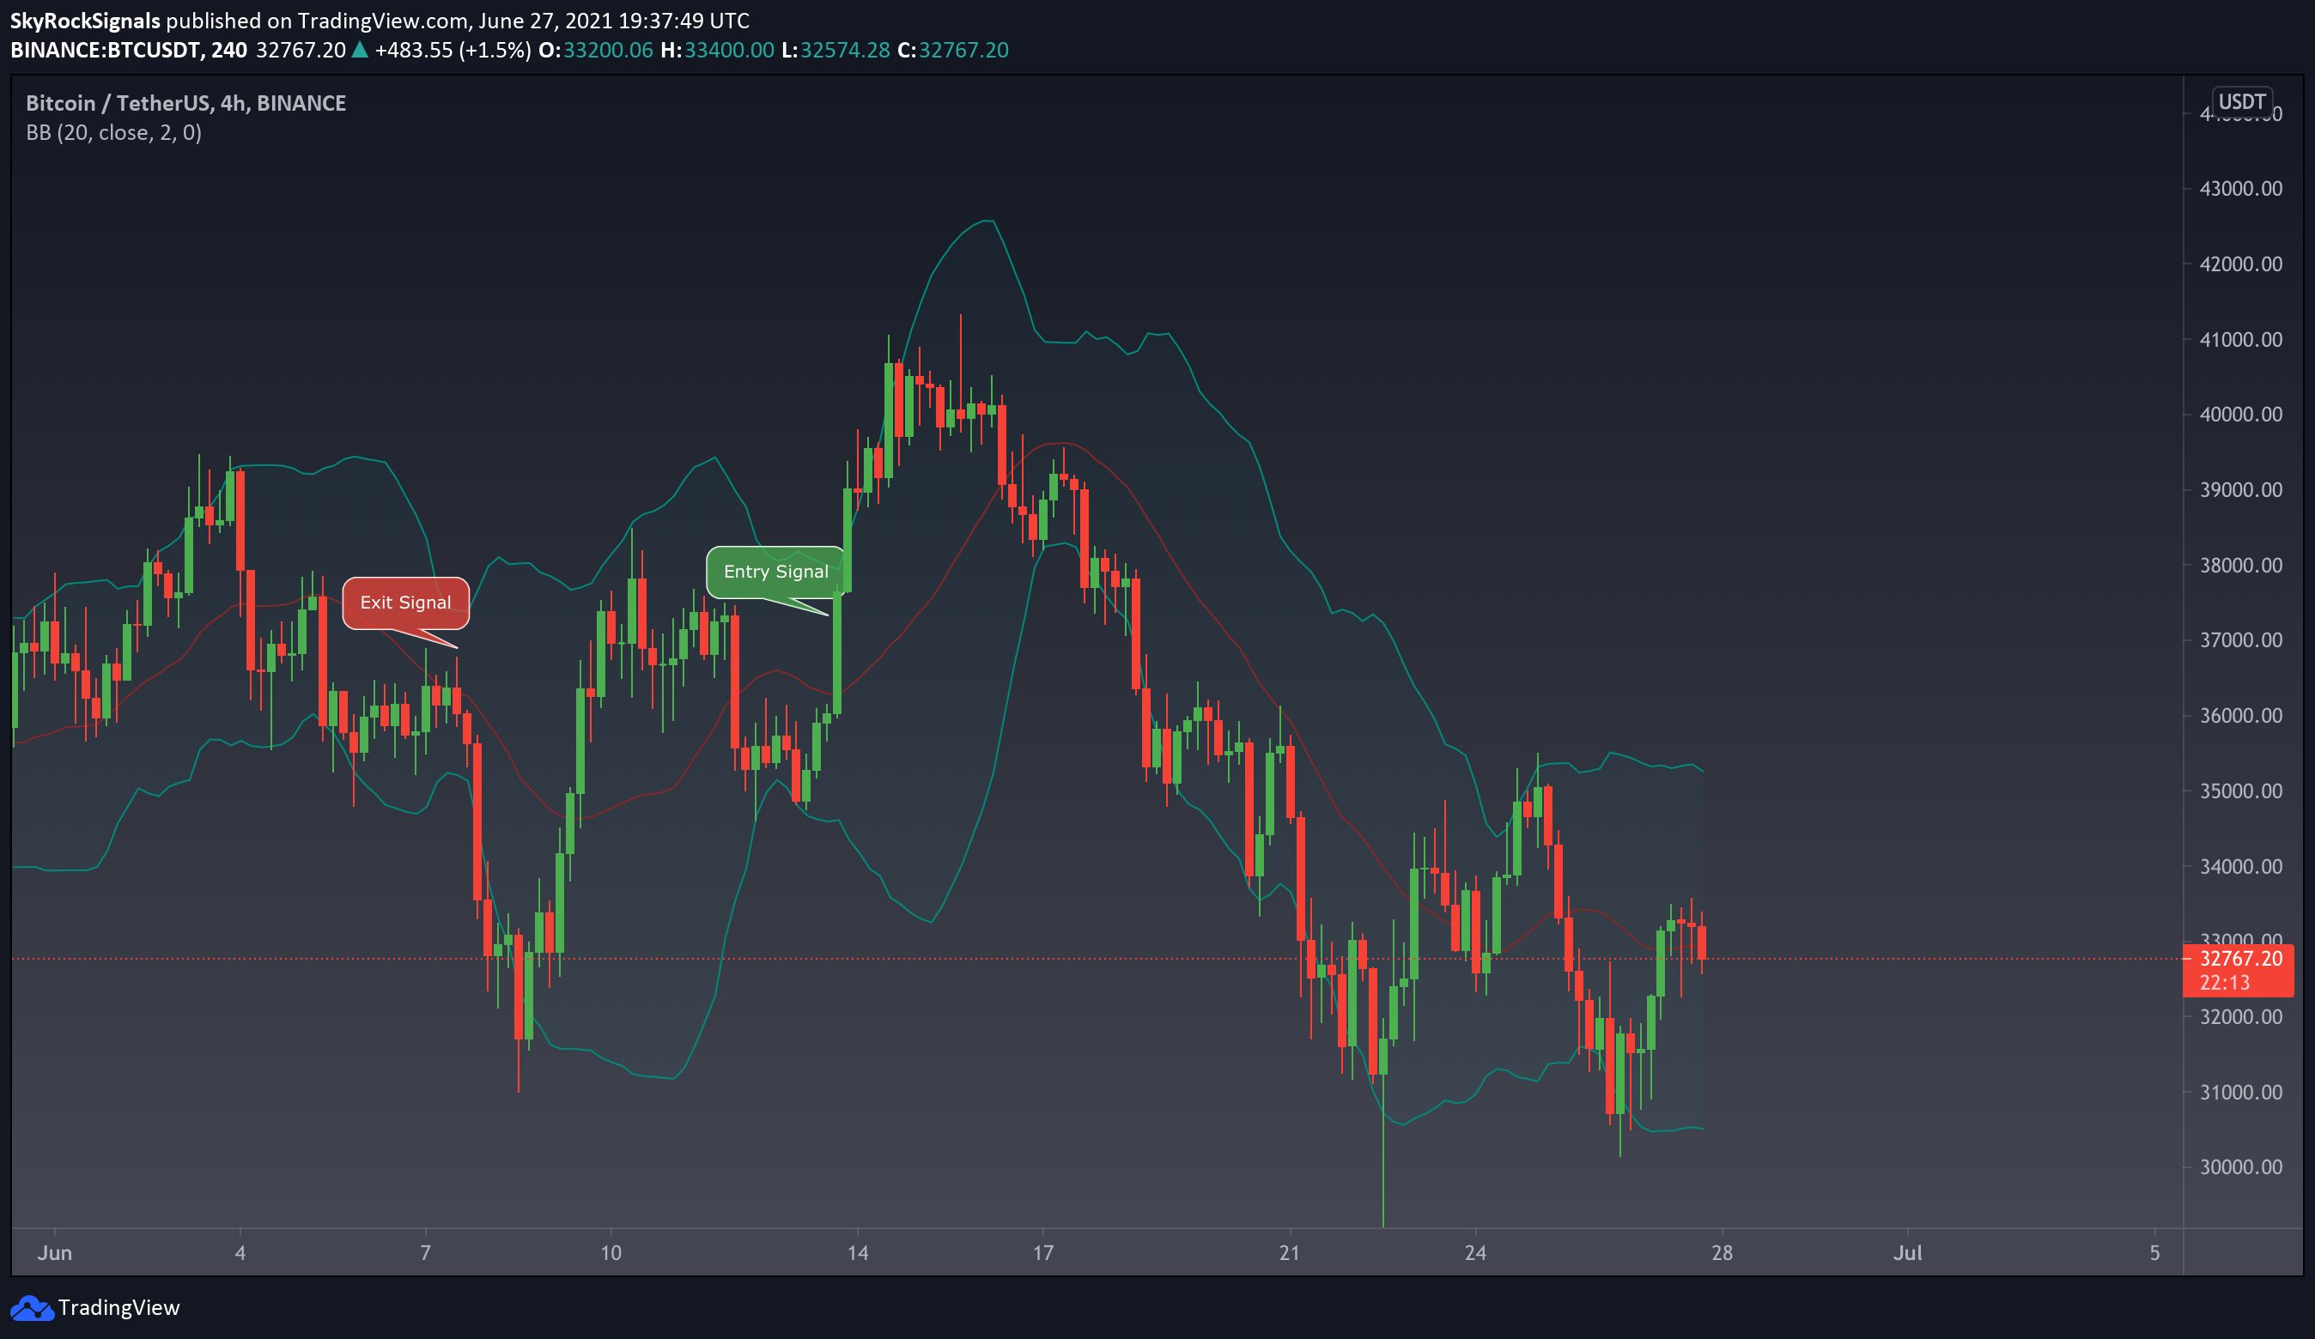This screenshot has height=1339, width=2315.
Task: Click the green Entry Signal callout
Action: pyautogui.click(x=776, y=573)
